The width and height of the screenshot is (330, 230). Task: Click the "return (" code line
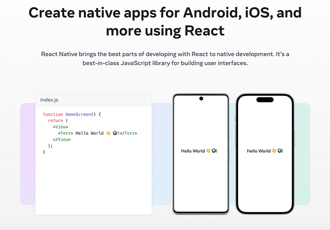(x=58, y=120)
